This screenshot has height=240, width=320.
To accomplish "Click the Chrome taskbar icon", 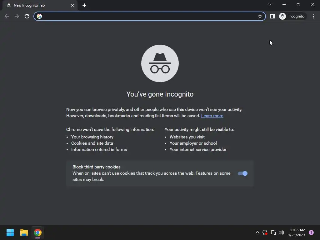I will pyautogui.click(x=38, y=232).
